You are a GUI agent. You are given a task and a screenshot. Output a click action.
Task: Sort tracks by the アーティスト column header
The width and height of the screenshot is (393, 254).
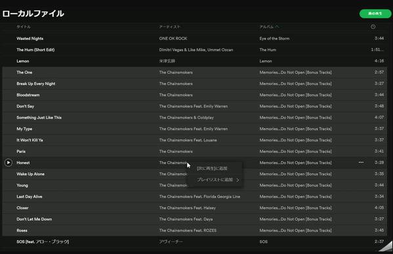click(170, 27)
